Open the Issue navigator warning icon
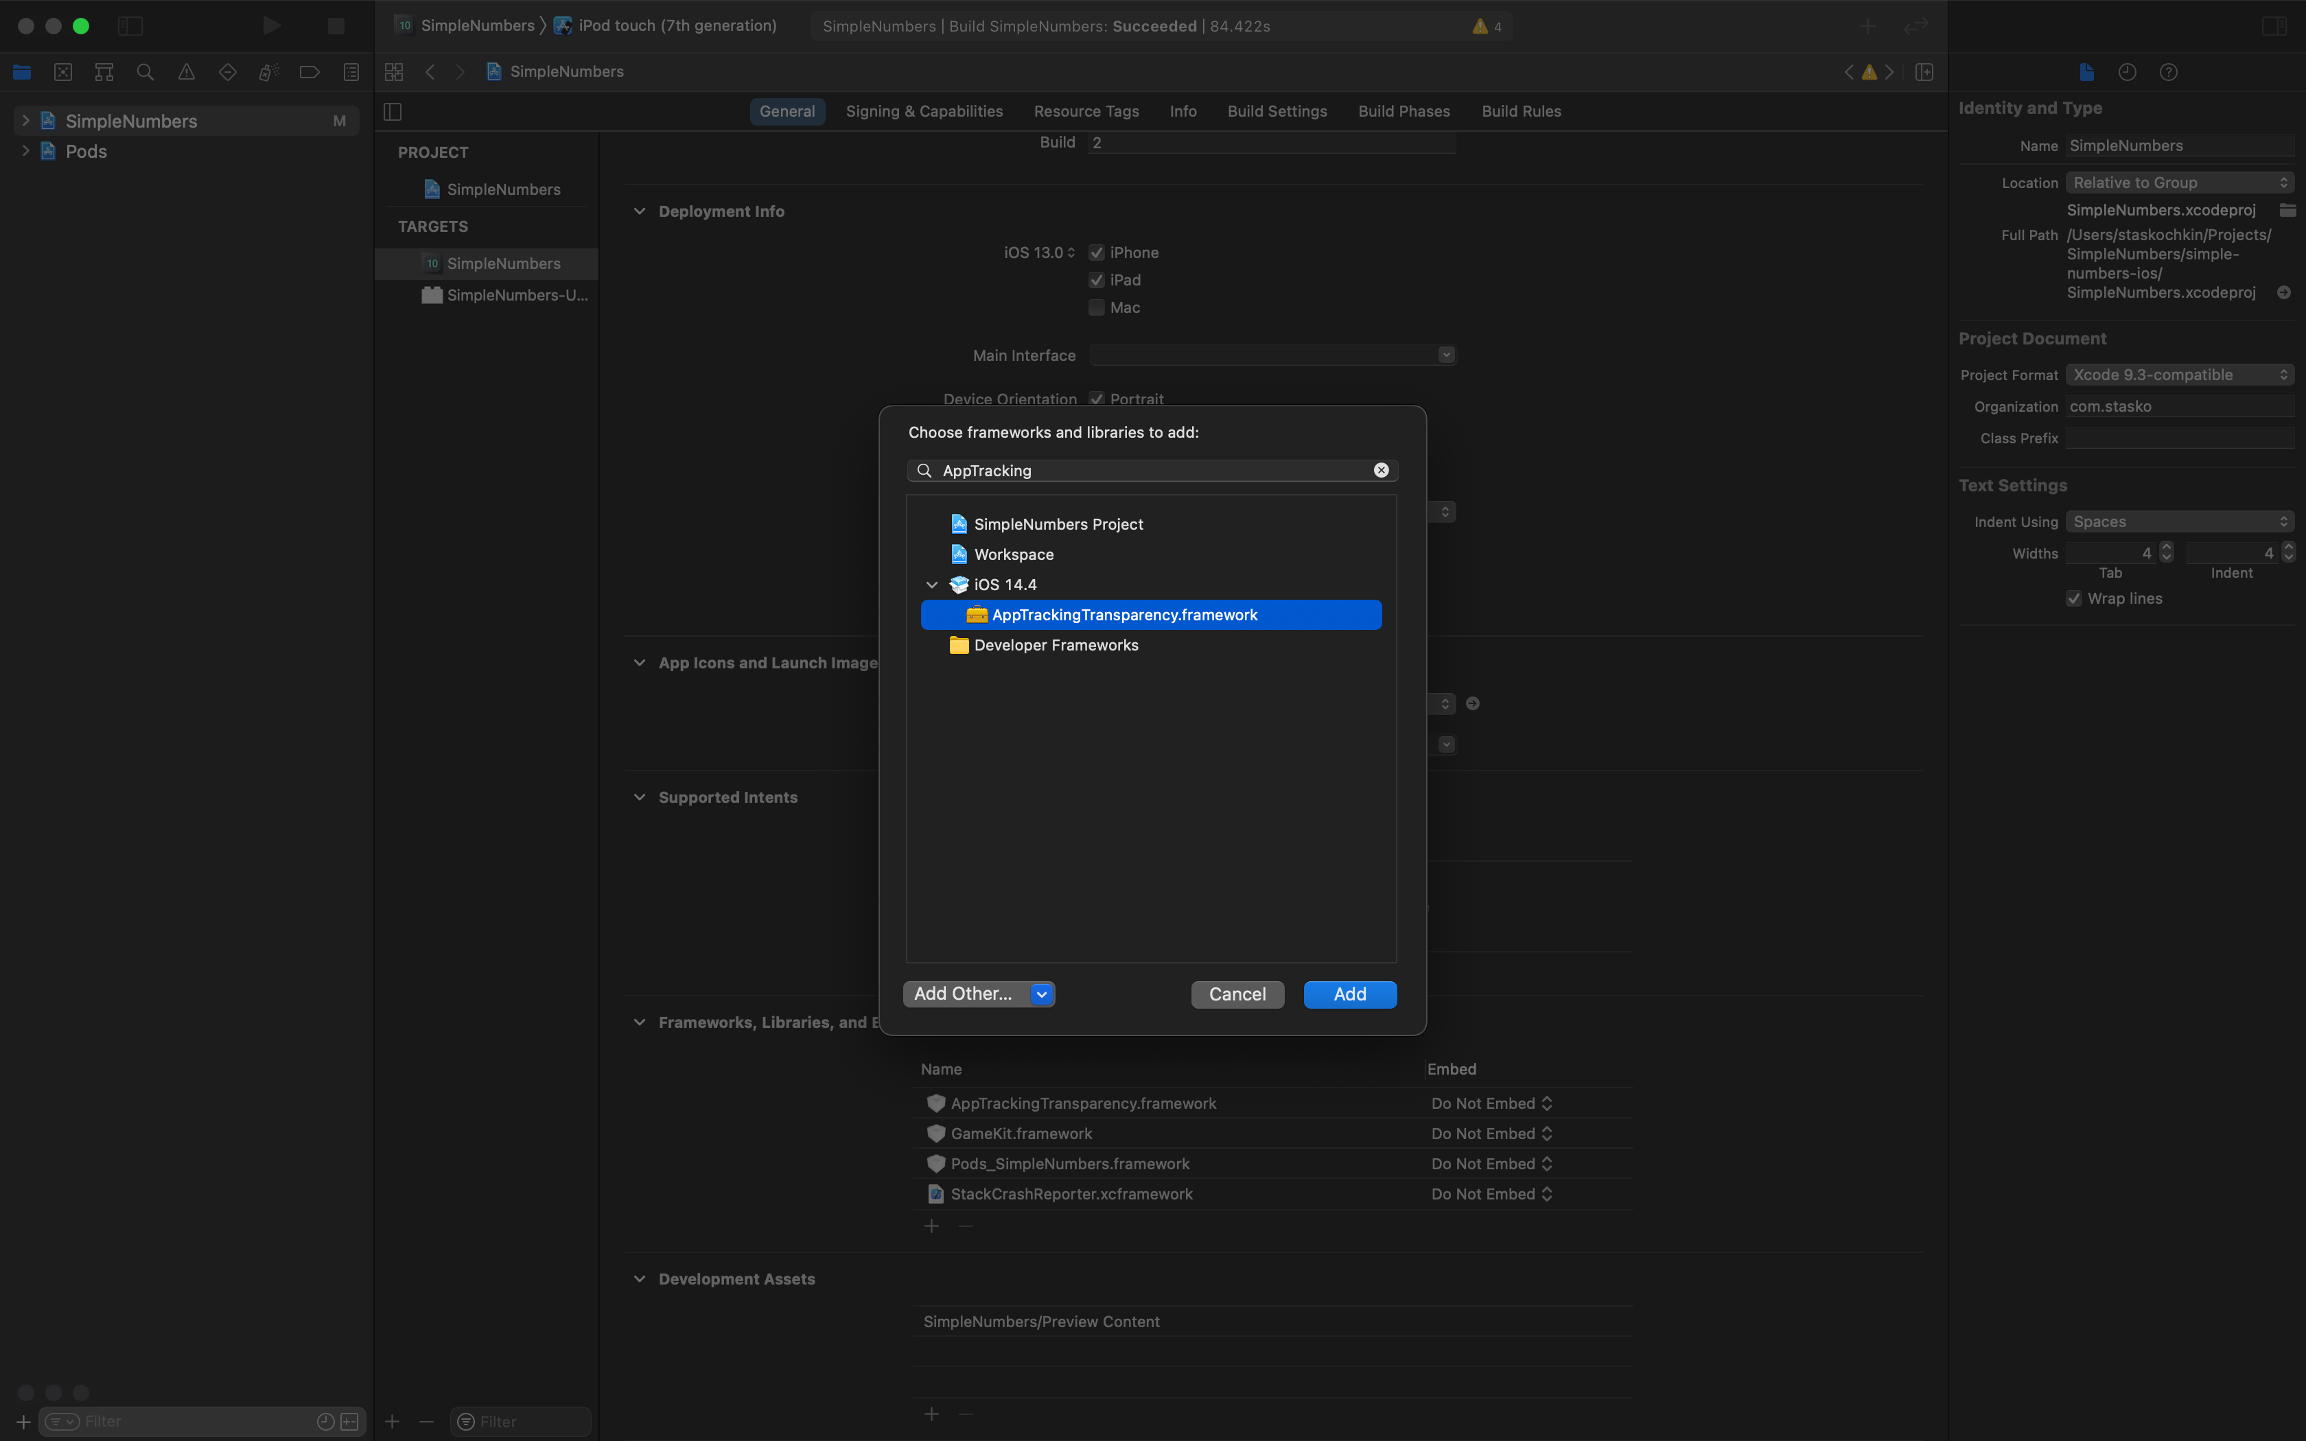The height and width of the screenshot is (1441, 2306). [x=187, y=71]
